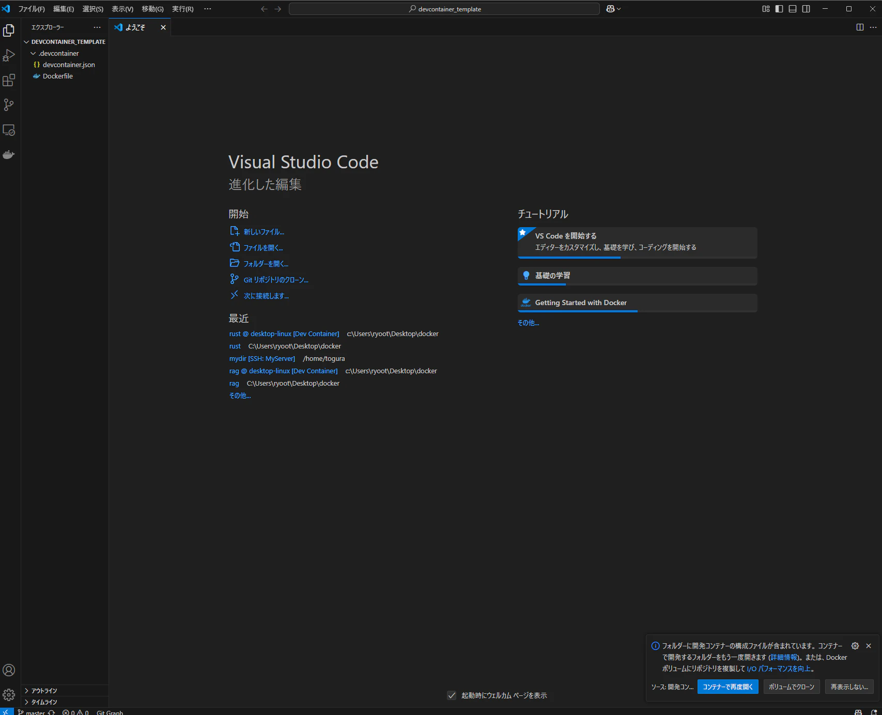Open the Explorer panel ellipsis menu
This screenshot has height=715, width=882.
tap(97, 27)
